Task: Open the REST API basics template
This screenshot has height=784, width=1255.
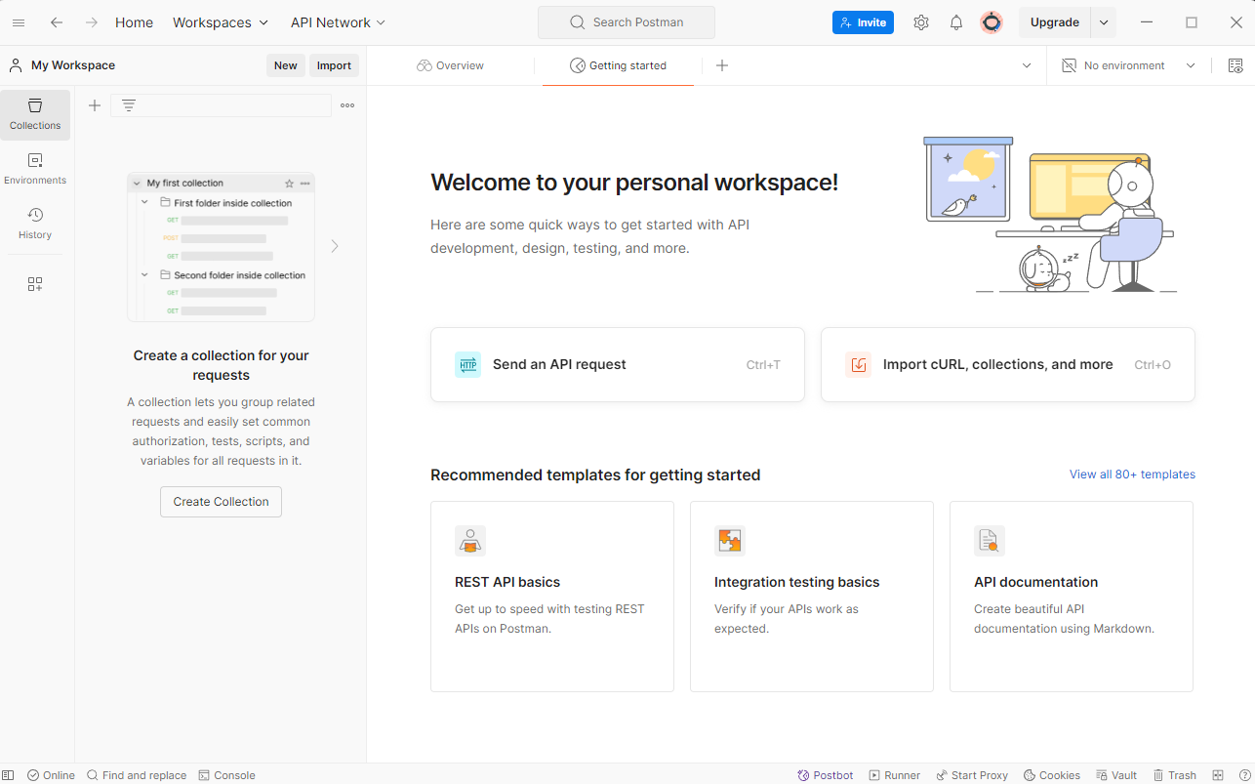Action: pos(552,597)
